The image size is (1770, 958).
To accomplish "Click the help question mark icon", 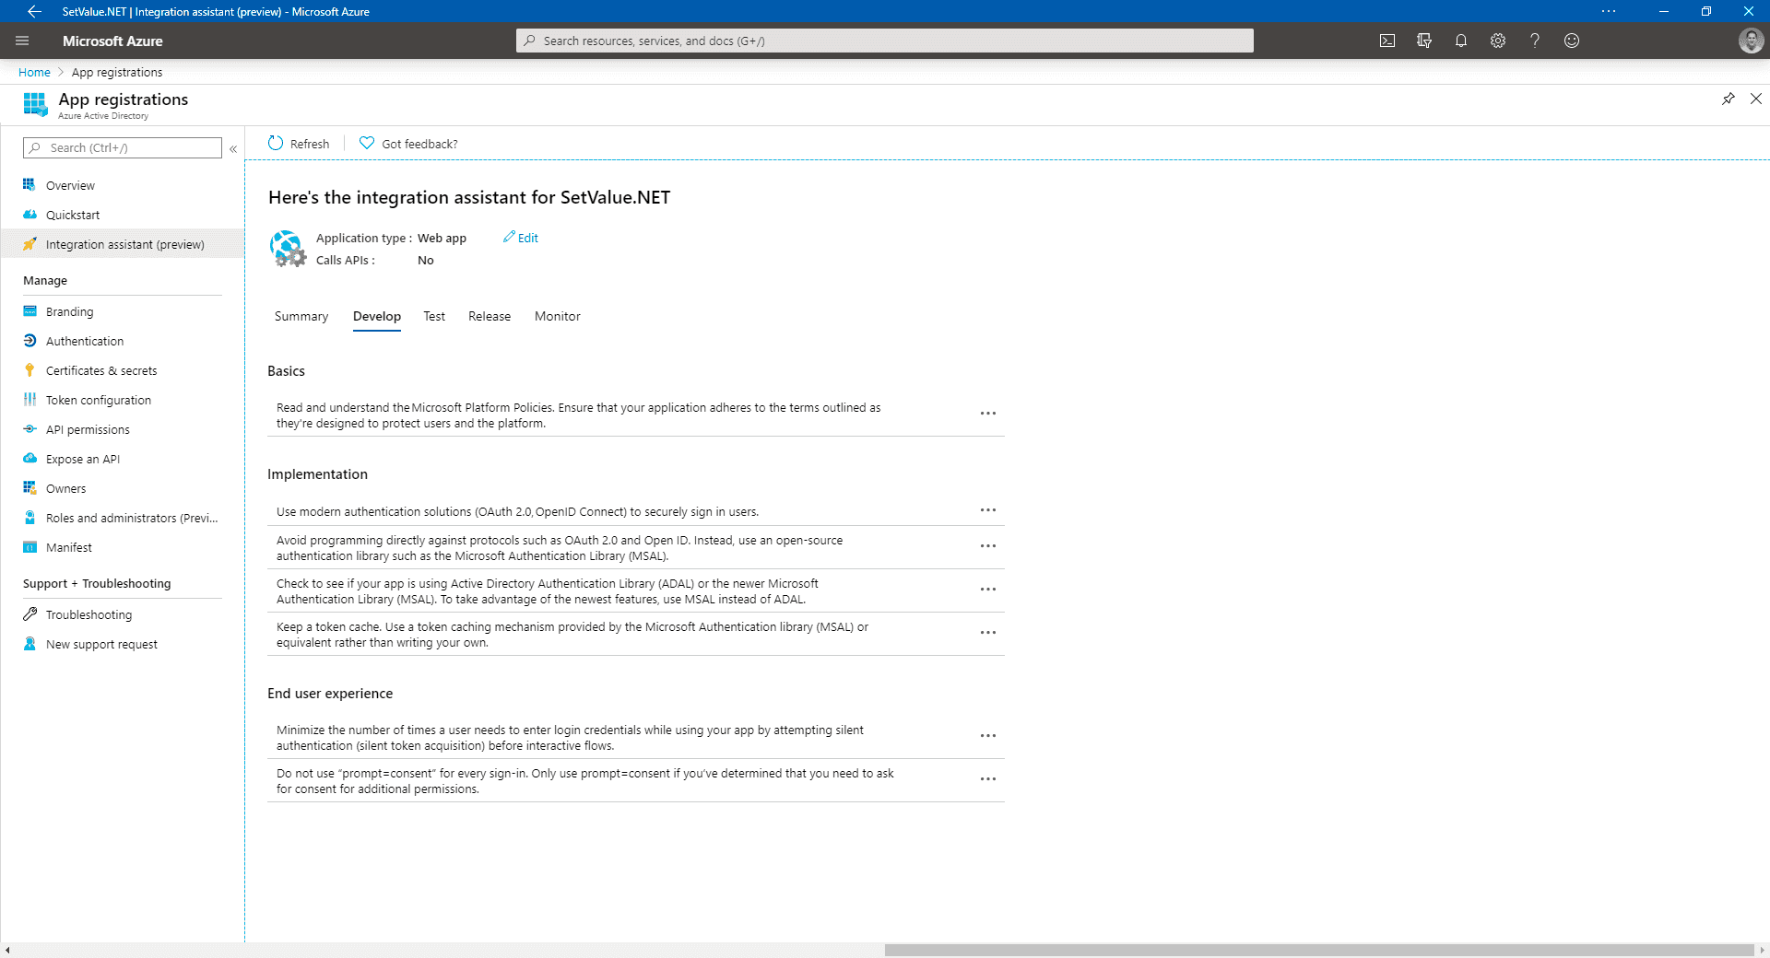I will tap(1535, 41).
